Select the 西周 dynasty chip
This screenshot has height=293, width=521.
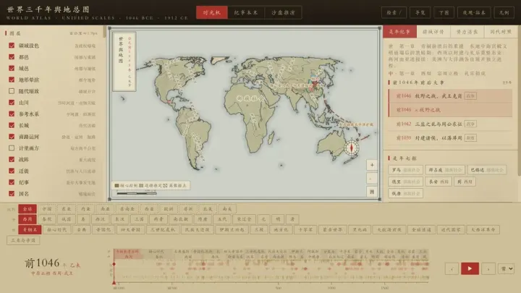point(27,219)
